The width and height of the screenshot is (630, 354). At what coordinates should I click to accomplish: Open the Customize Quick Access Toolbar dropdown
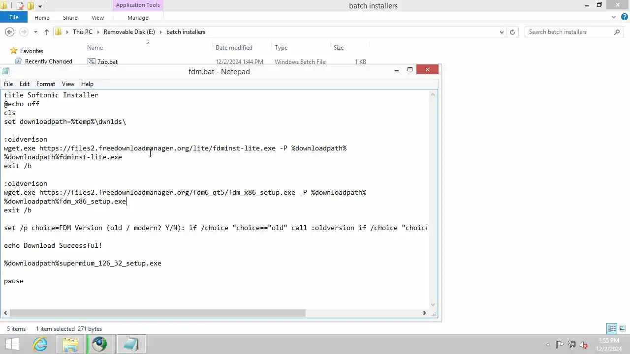point(40,6)
